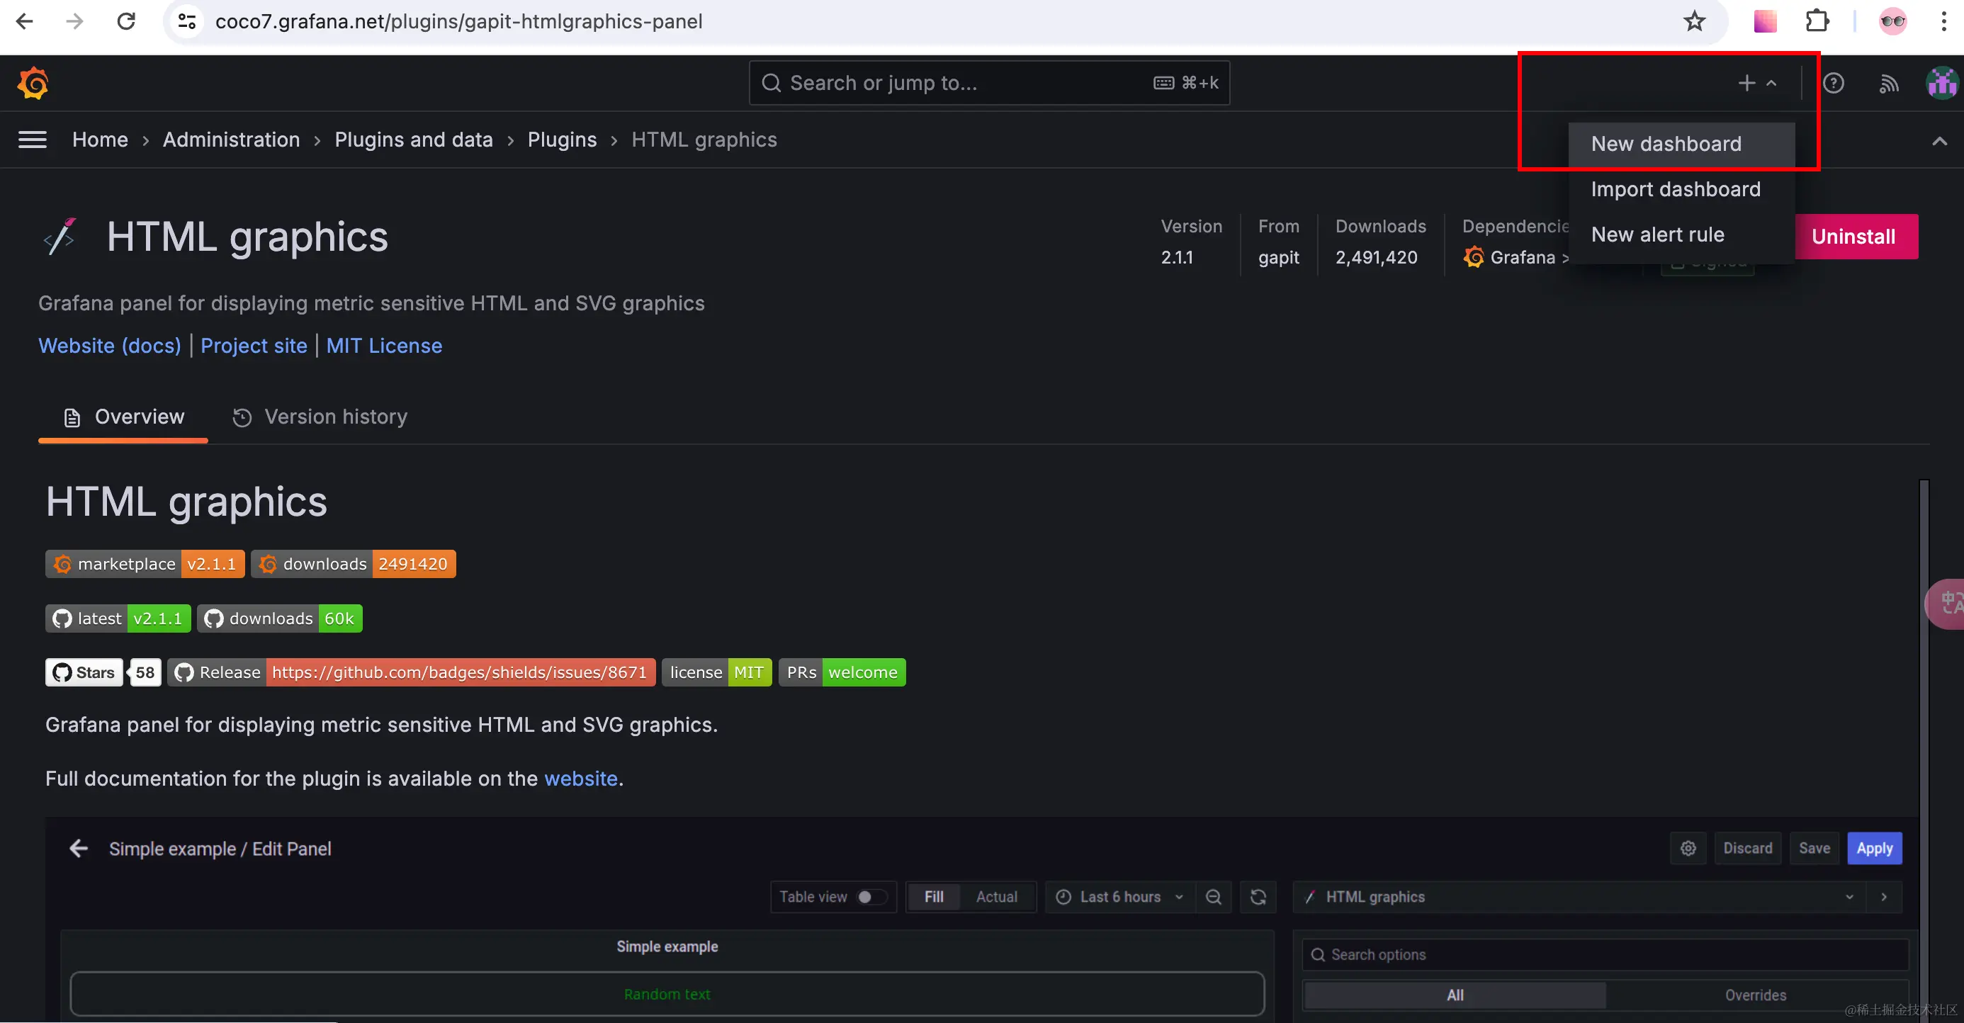Select the All options filter
Screen dimensions: 1964x1023
coord(1455,995)
